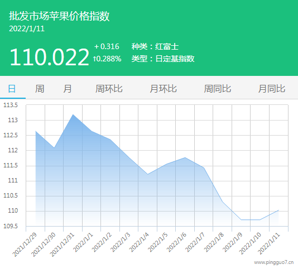Click the 110.022 index value
The width and height of the screenshot is (298, 269).
[x=50, y=57]
